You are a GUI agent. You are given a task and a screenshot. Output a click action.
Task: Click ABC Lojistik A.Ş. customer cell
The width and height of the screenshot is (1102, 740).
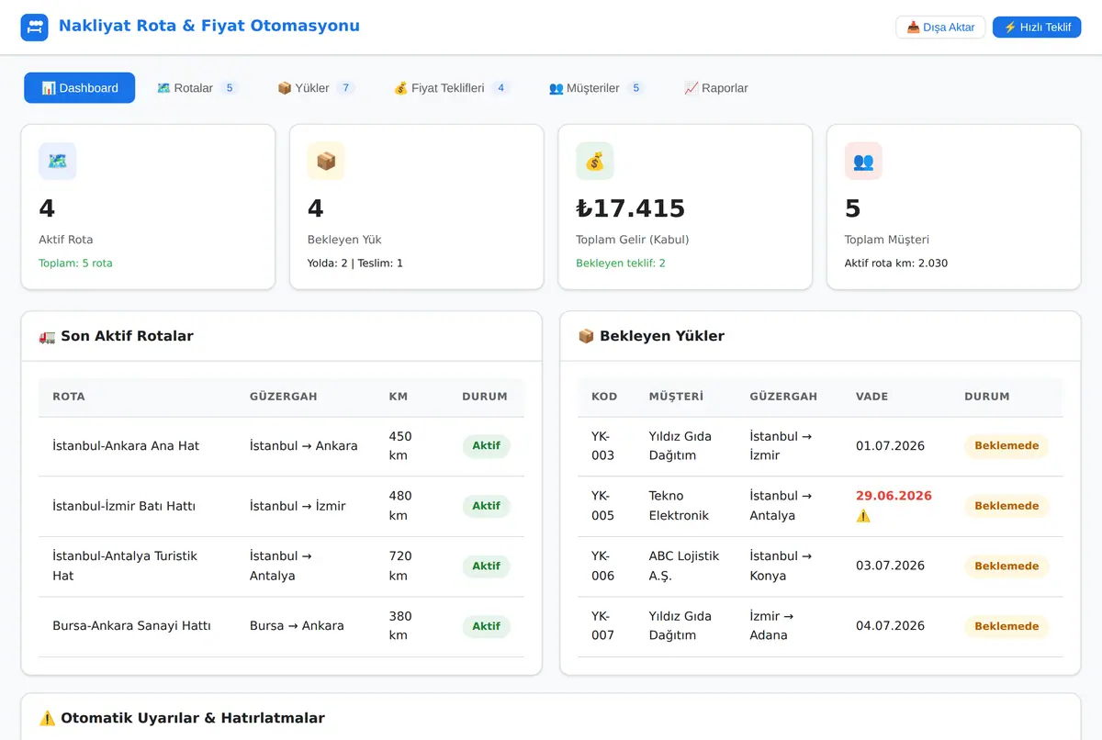point(684,566)
